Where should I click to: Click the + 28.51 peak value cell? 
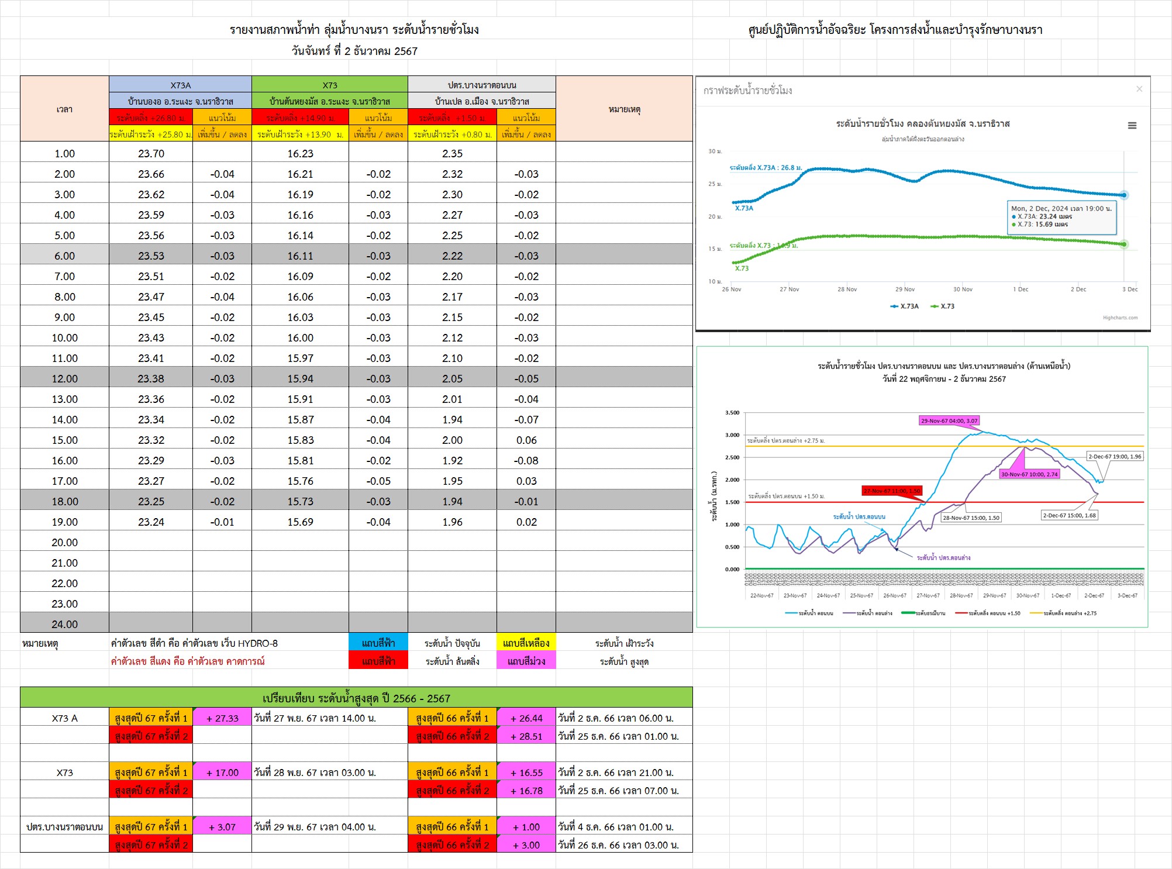coord(526,736)
